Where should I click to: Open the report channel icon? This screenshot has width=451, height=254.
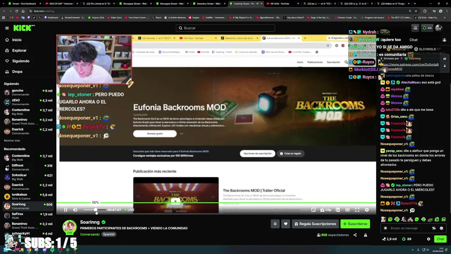(365, 235)
